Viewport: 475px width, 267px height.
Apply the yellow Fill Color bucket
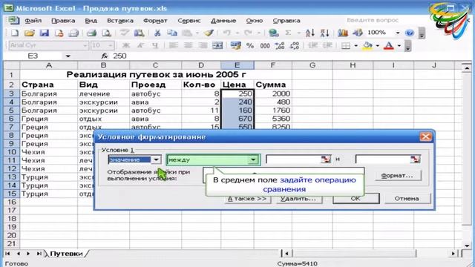tap(367, 45)
